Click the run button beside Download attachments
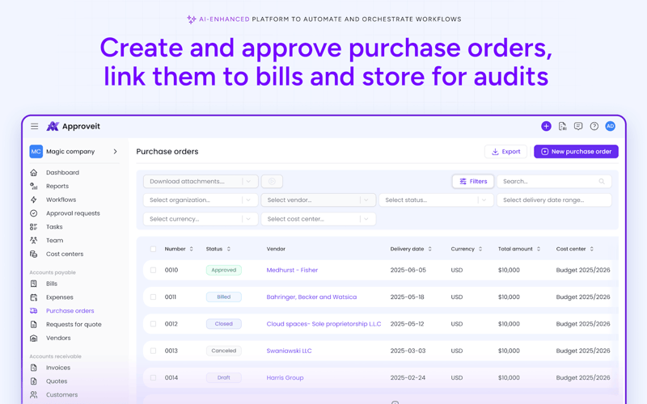Image resolution: width=647 pixels, height=404 pixels. click(272, 181)
